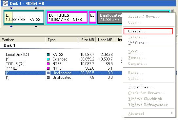Sort by the Type column header
The width and height of the screenshot is (178, 120).
62,40
